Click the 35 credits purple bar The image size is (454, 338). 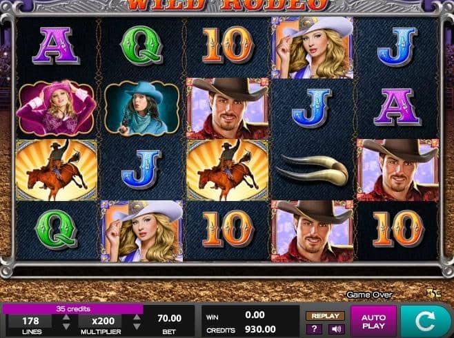72,309
